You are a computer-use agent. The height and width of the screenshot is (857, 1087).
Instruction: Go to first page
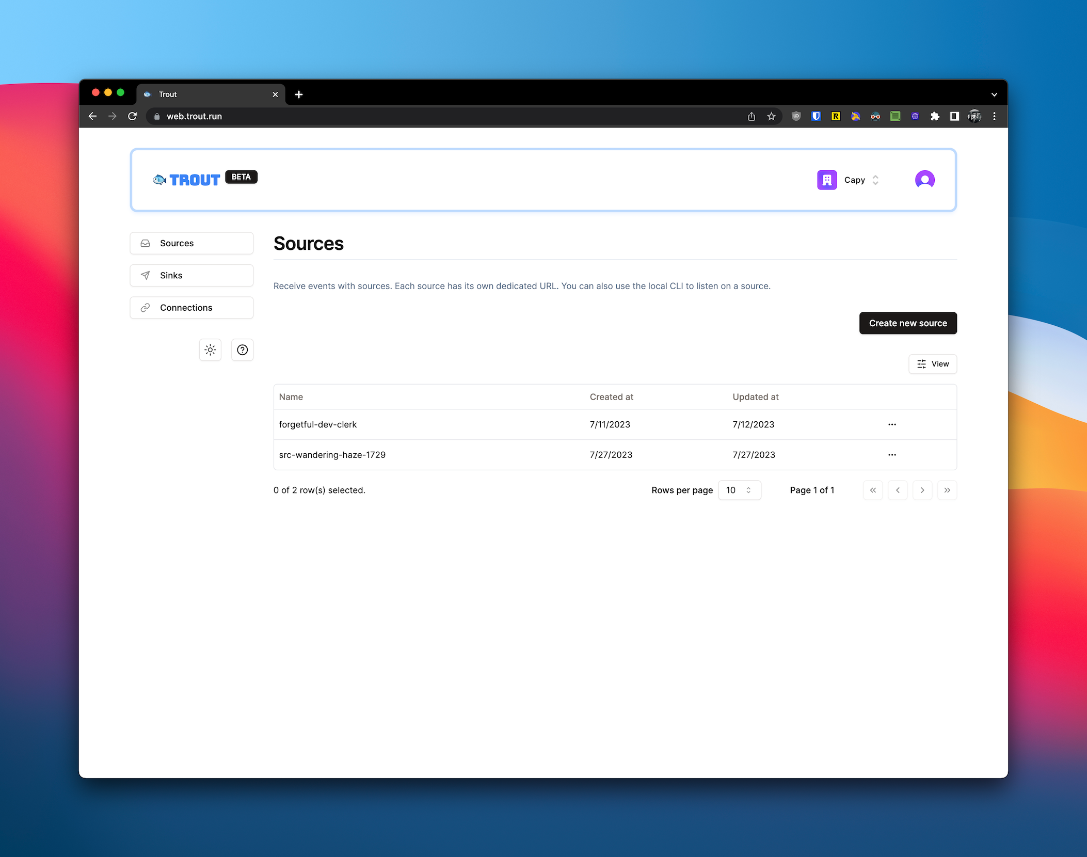[x=873, y=490]
